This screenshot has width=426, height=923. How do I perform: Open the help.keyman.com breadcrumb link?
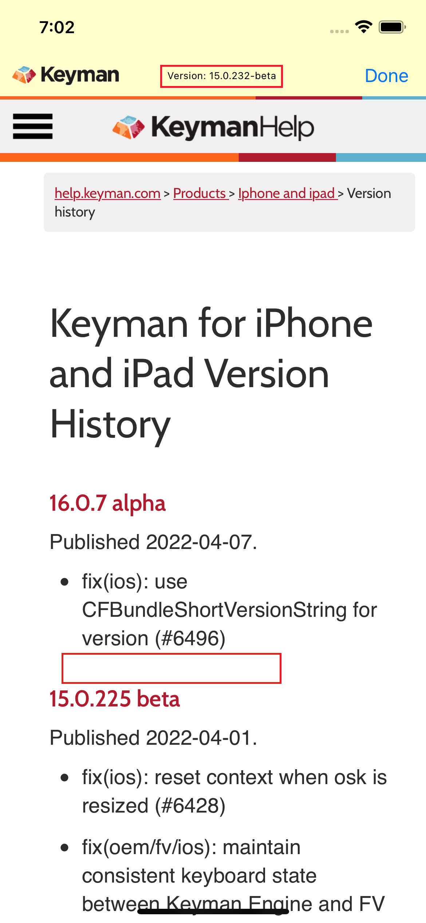coord(107,193)
